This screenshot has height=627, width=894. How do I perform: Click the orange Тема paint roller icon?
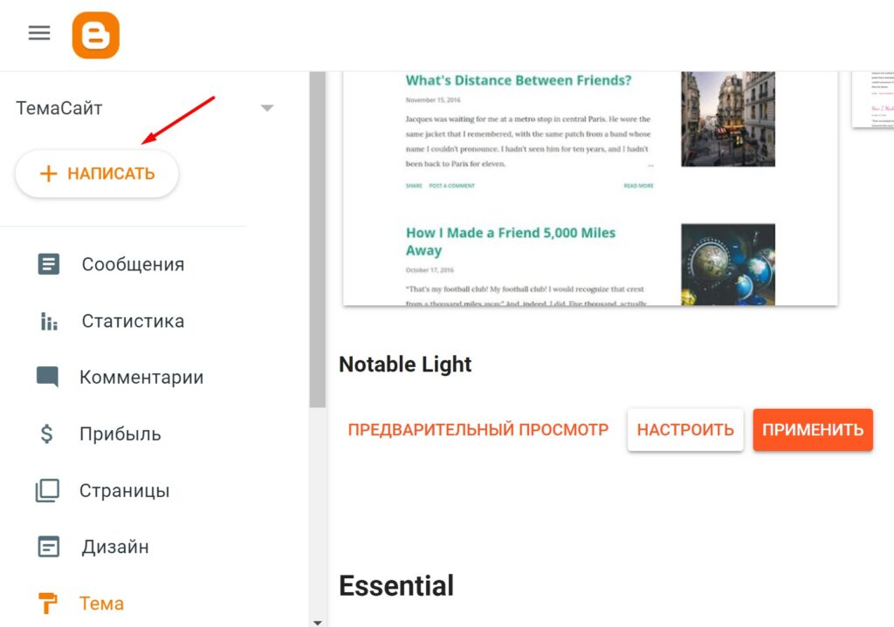tap(47, 603)
